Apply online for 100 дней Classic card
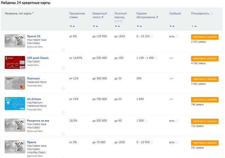The width and height of the screenshot is (225, 158). (205, 59)
